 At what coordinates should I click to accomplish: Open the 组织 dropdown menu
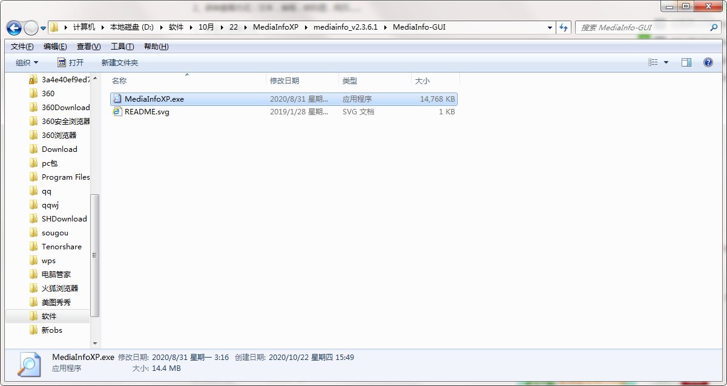tap(27, 62)
